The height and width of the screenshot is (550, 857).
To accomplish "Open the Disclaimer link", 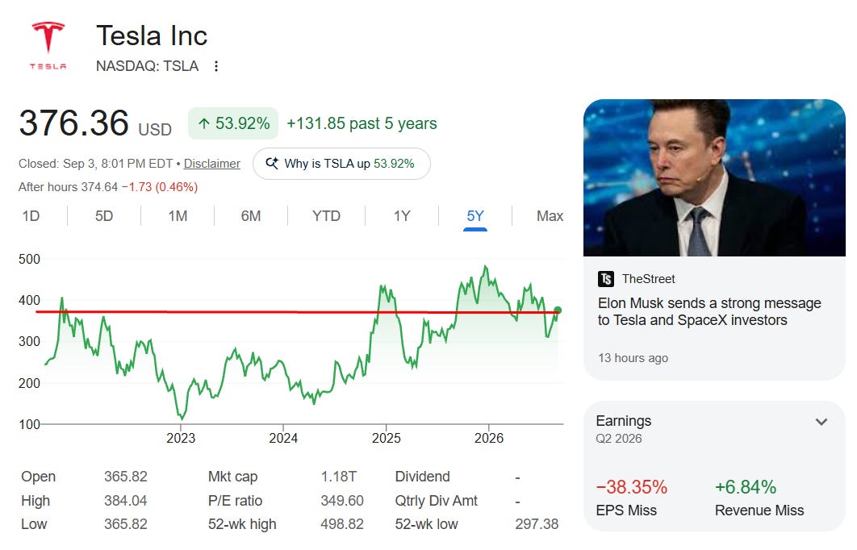I will (211, 164).
